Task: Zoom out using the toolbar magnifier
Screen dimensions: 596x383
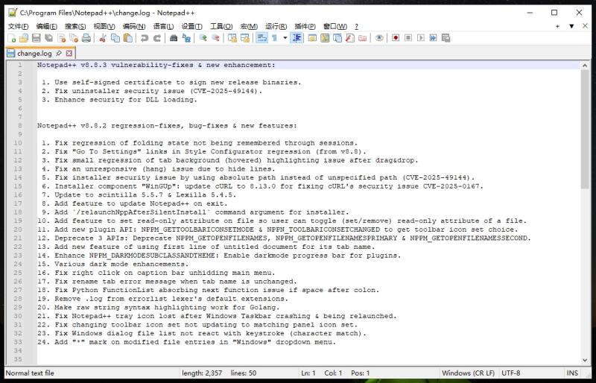Action: pyautogui.click(x=215, y=38)
